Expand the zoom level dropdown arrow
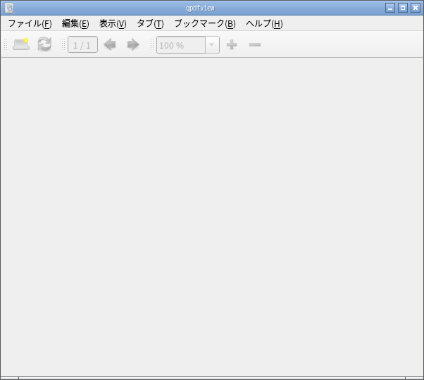The image size is (424, 380). coord(212,44)
